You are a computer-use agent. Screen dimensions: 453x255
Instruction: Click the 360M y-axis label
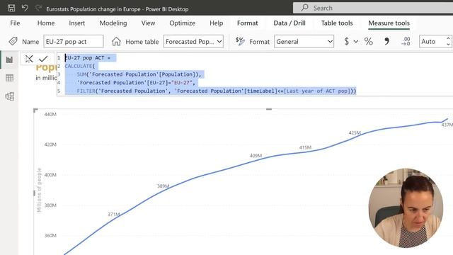pos(50,235)
